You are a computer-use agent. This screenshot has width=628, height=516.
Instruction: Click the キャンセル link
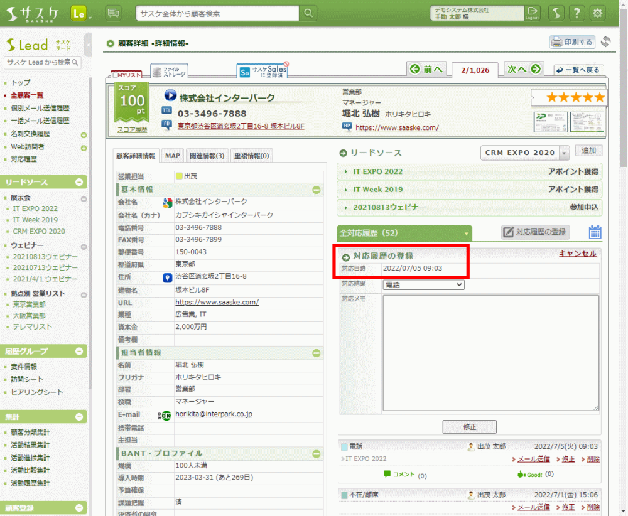click(578, 254)
